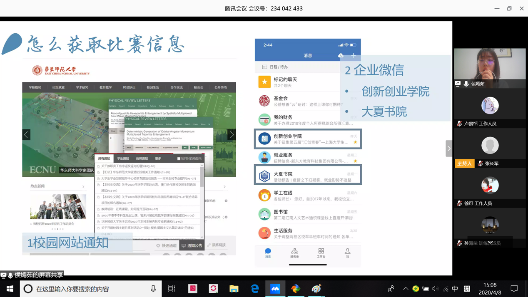
Task: Switch the Chinese input mode indicator
Action: click(x=455, y=288)
